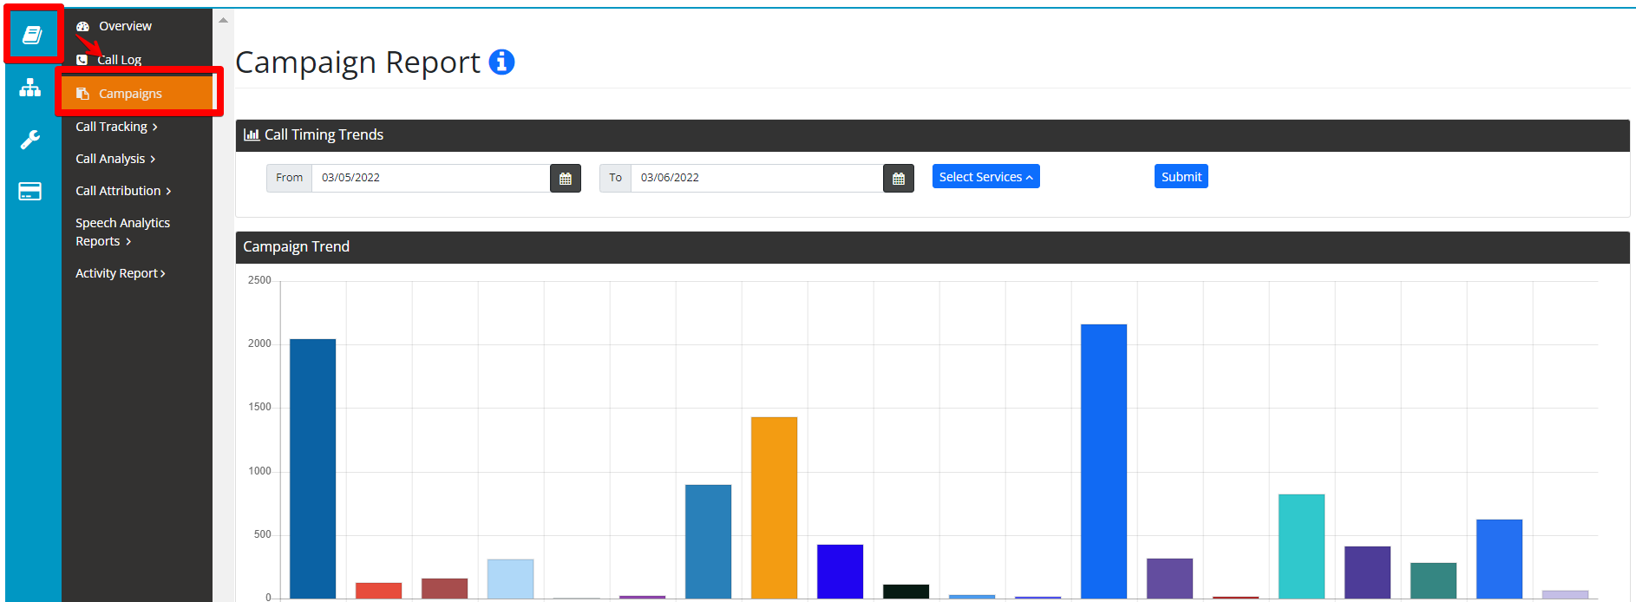This screenshot has width=1636, height=602.
Task: Click the organization hierarchy icon in sidebar
Action: point(30,88)
